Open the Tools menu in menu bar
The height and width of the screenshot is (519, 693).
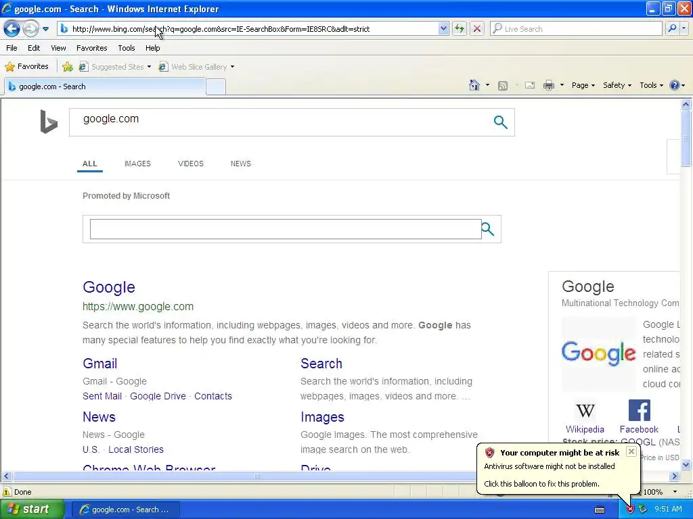click(x=127, y=48)
